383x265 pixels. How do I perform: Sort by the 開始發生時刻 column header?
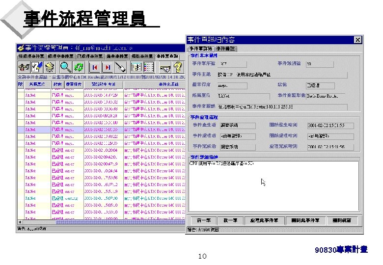(104, 84)
